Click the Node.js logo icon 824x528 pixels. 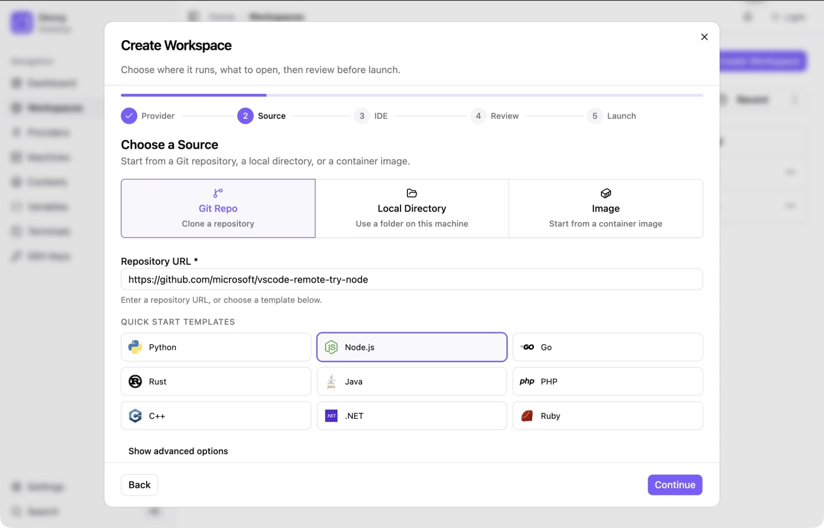(331, 347)
